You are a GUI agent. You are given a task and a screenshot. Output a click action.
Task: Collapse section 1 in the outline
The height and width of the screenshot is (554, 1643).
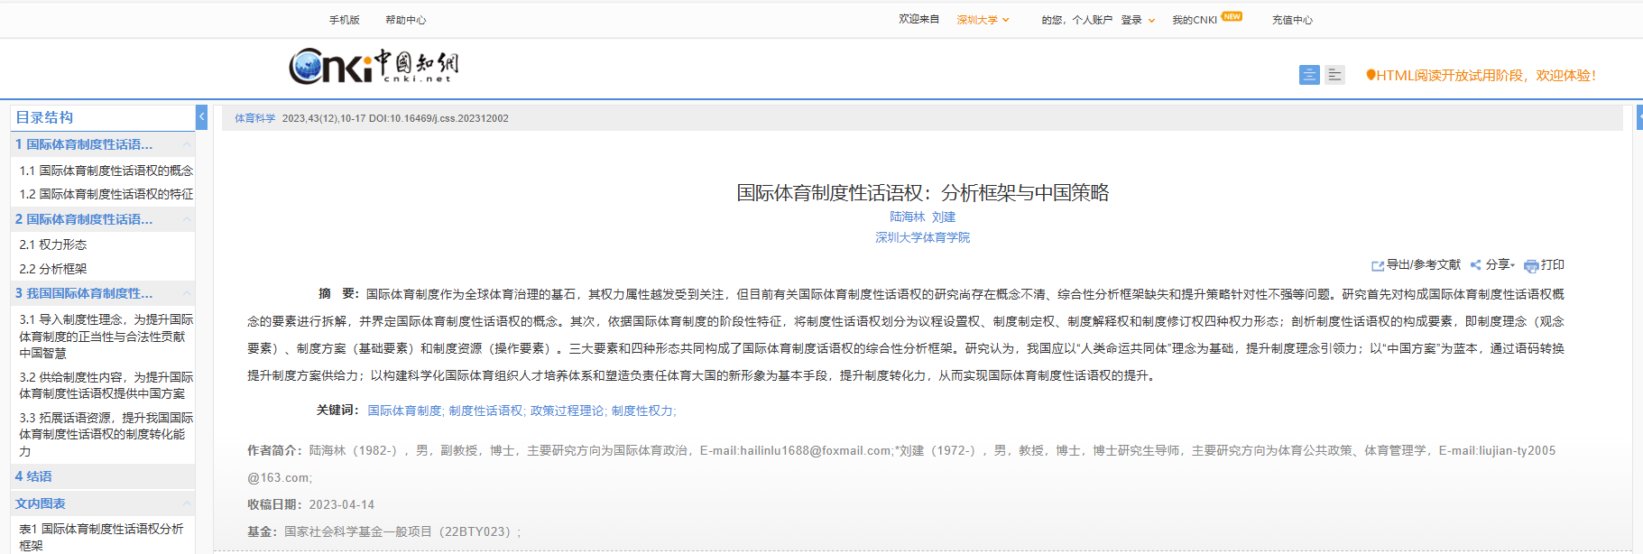click(187, 144)
